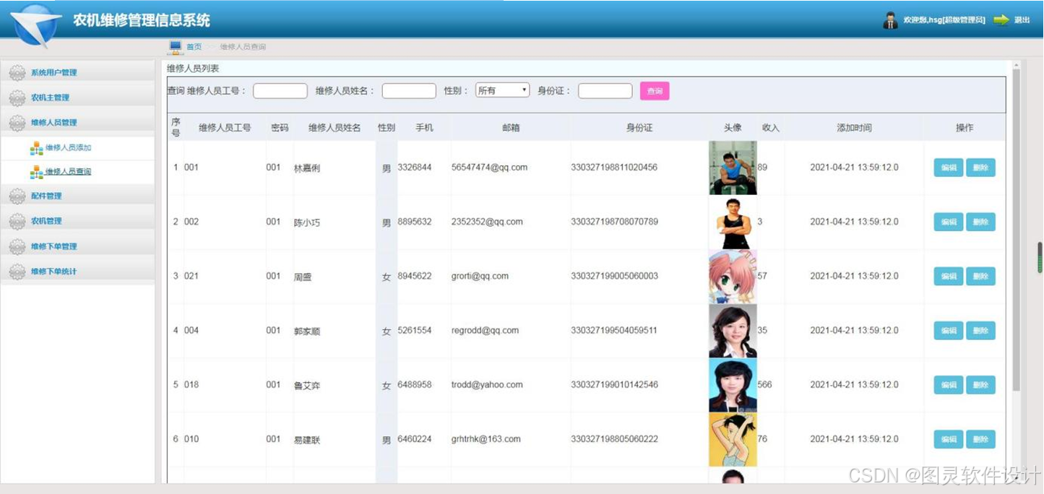Click 删除 button for 易建联 row

point(980,439)
